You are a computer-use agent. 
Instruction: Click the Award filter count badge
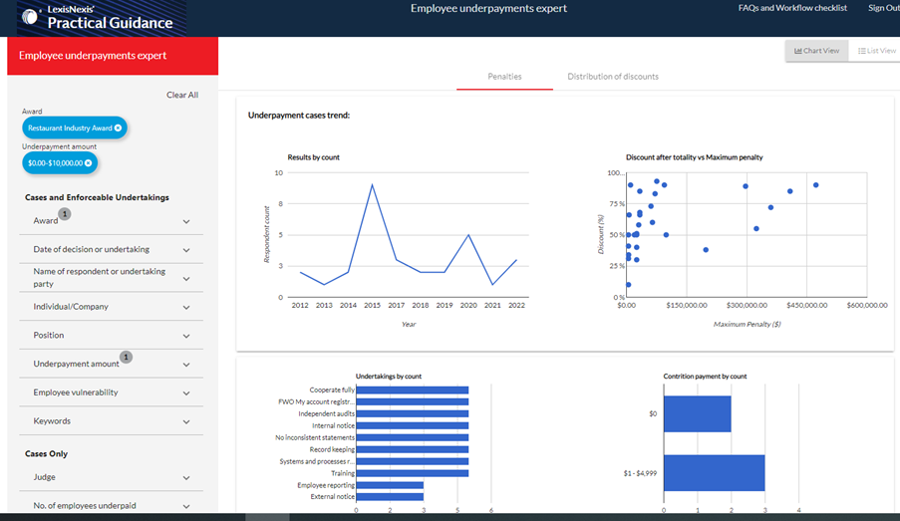[65, 214]
